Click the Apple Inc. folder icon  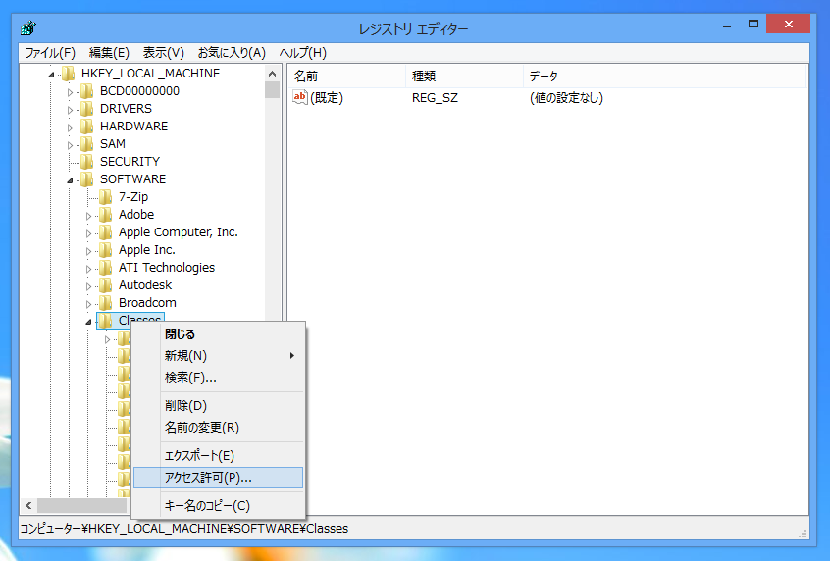coord(105,250)
